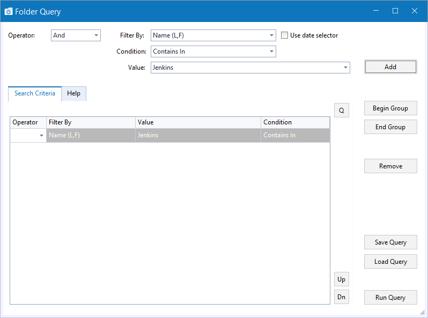This screenshot has width=428, height=318.
Task: Enable the Use date selector checkbox
Action: point(284,35)
